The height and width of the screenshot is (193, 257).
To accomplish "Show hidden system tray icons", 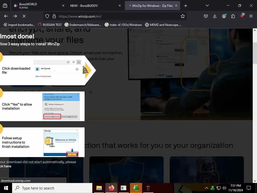I will (x=207, y=188).
